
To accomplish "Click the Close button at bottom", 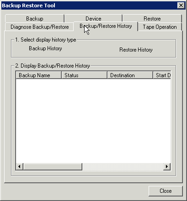I will (x=166, y=191).
